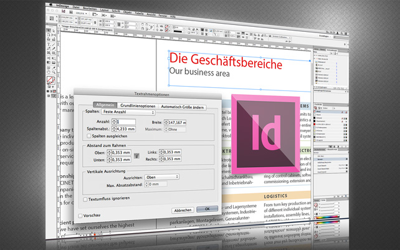Select the Pen tool

point(49,49)
